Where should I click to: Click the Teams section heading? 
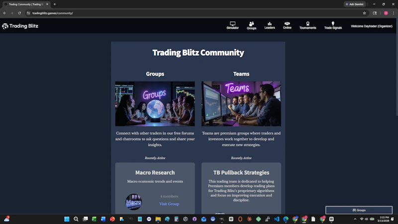tap(241, 74)
